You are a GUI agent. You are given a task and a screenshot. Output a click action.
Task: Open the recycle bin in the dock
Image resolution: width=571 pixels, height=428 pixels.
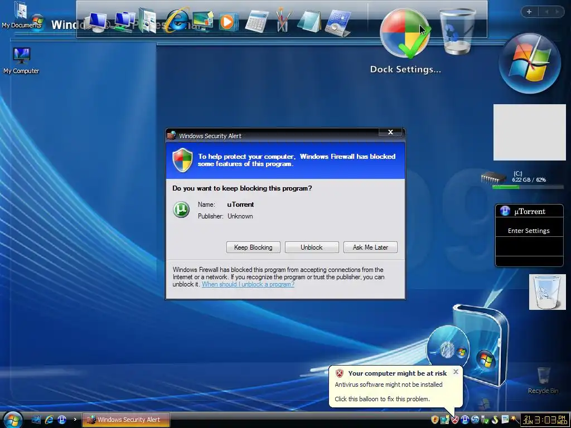coord(457,31)
